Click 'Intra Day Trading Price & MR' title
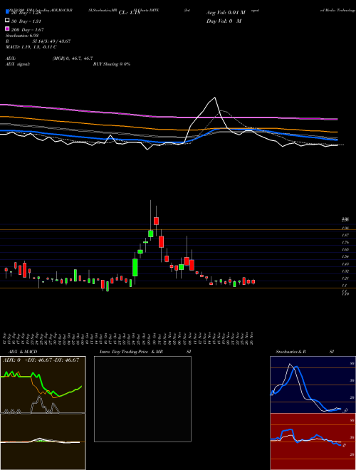356x470 pixels. [131, 352]
